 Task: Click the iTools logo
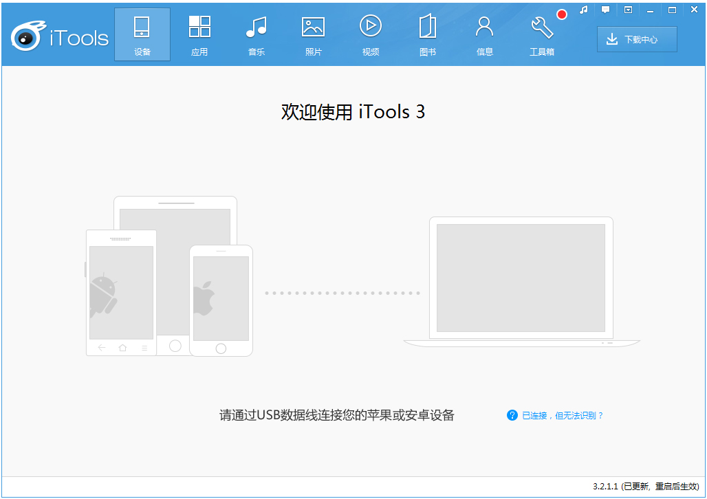(x=60, y=36)
